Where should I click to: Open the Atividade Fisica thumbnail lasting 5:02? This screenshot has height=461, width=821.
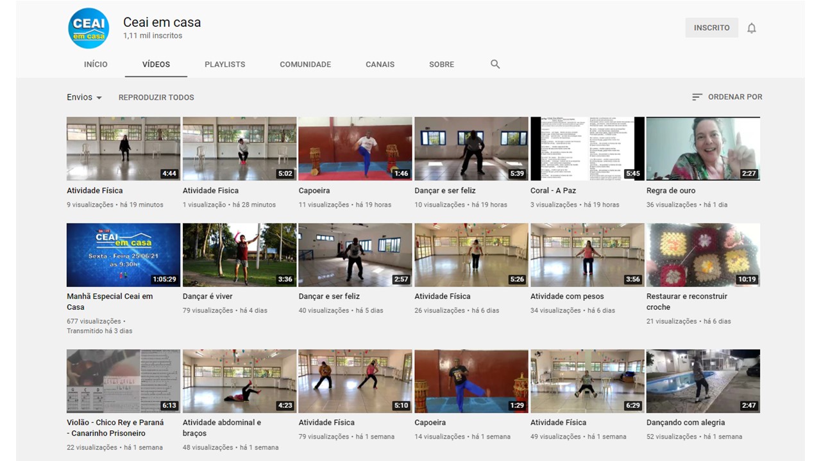tap(240, 149)
